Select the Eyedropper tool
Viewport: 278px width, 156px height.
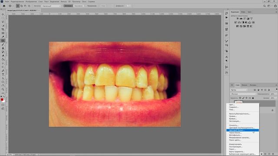[3, 37]
